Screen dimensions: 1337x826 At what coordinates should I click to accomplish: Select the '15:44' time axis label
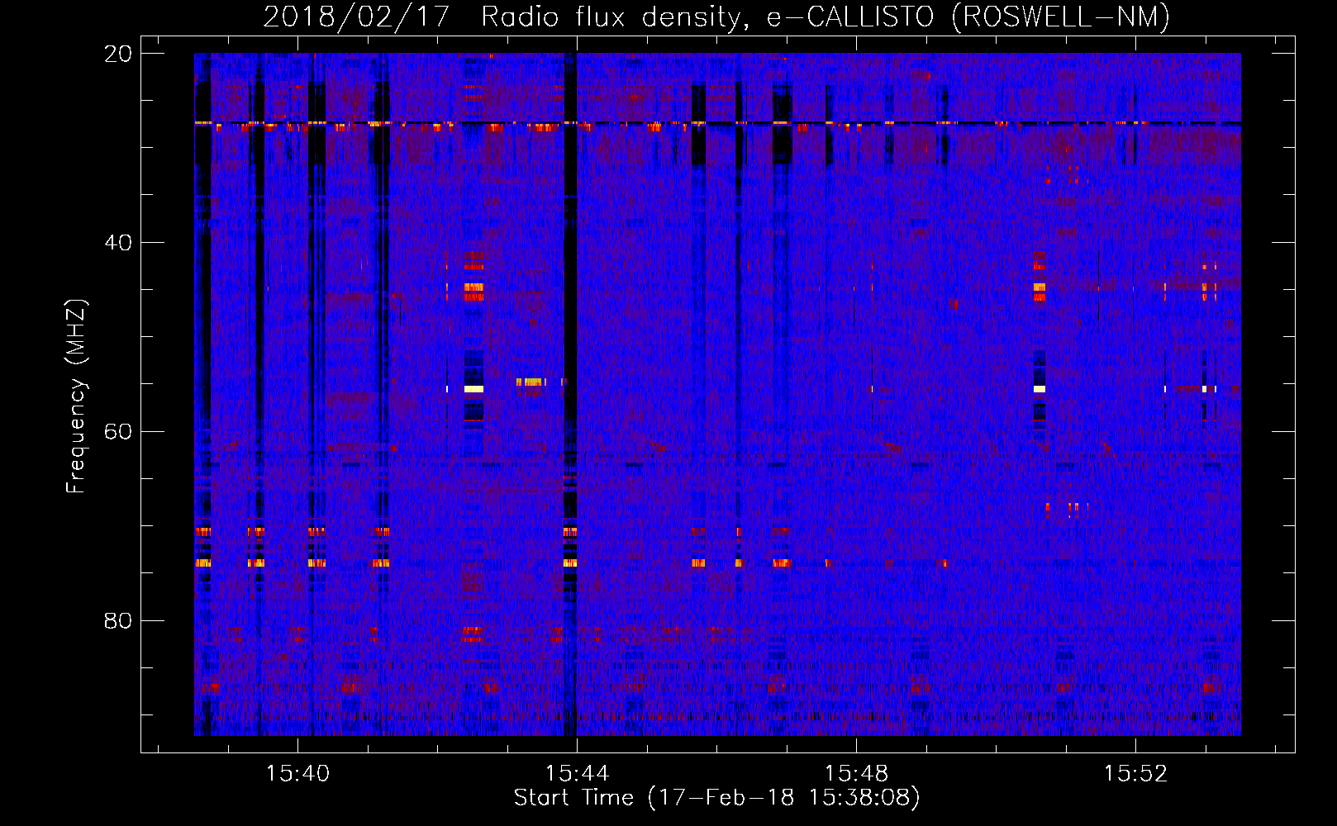tap(577, 773)
